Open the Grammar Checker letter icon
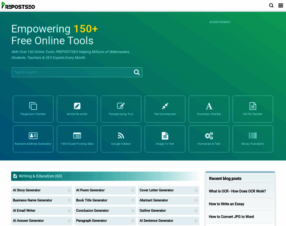286x226 pixels. 209,106
